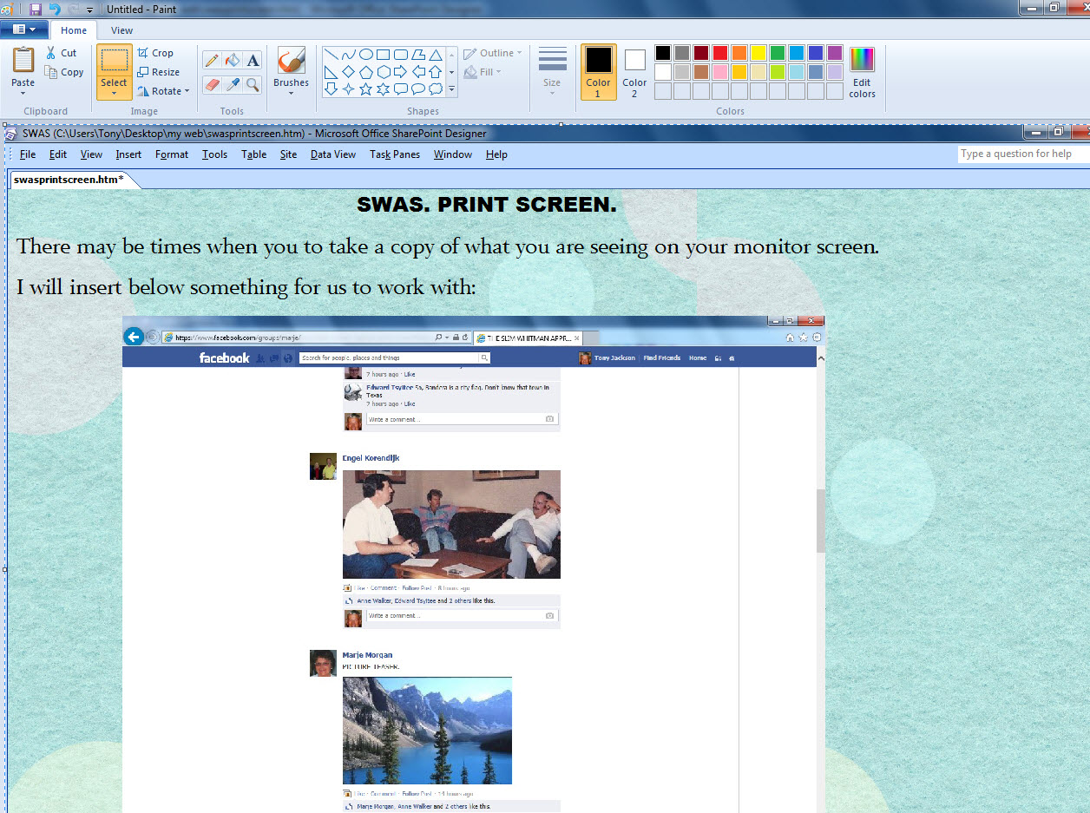This screenshot has height=813, width=1090.
Task: Choose the Cloud callout shape
Action: tap(435, 89)
